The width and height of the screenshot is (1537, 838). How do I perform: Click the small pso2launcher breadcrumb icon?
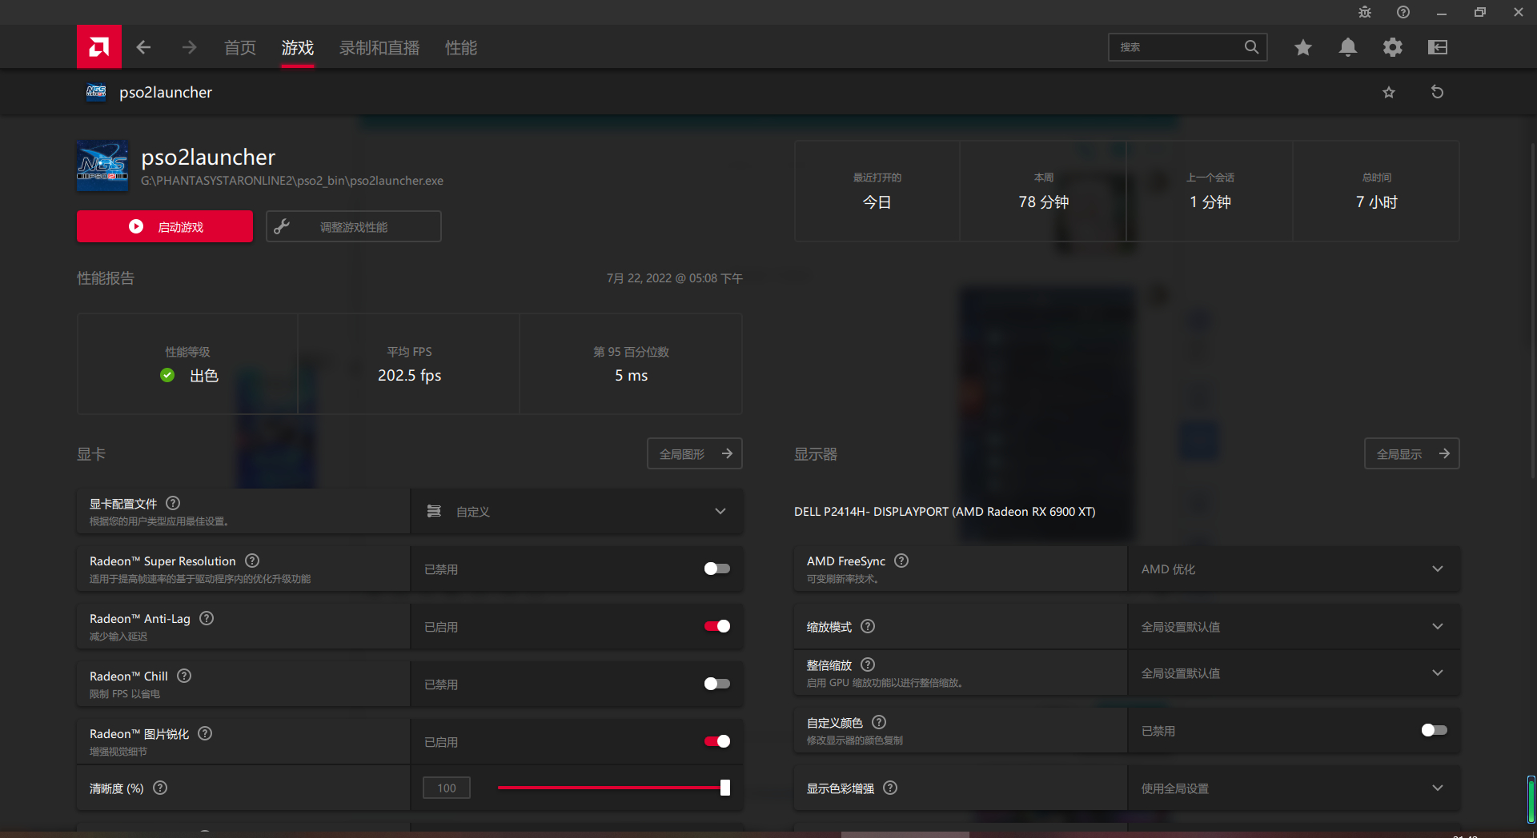click(96, 92)
